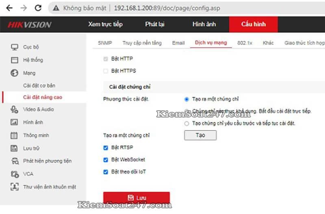Expand the Mạng sidebar label

29,73
